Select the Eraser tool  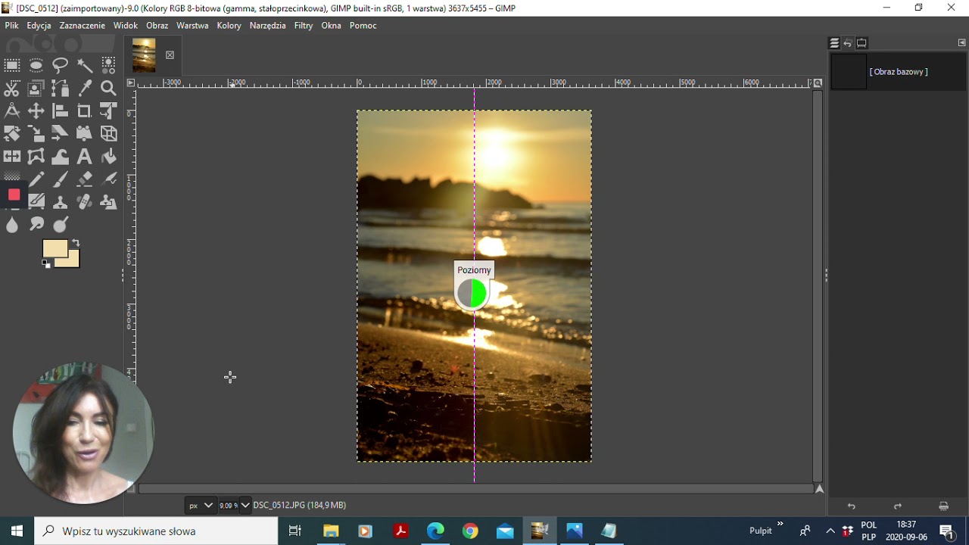pos(85,179)
